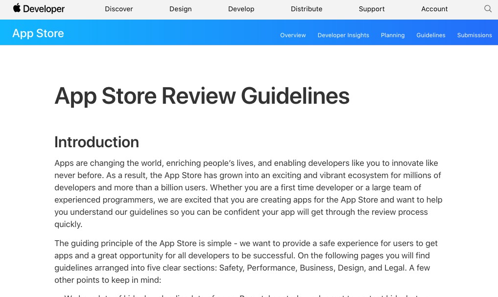Screen dimensions: 498x297
Task: Open the Design menu
Action: tap(180, 9)
